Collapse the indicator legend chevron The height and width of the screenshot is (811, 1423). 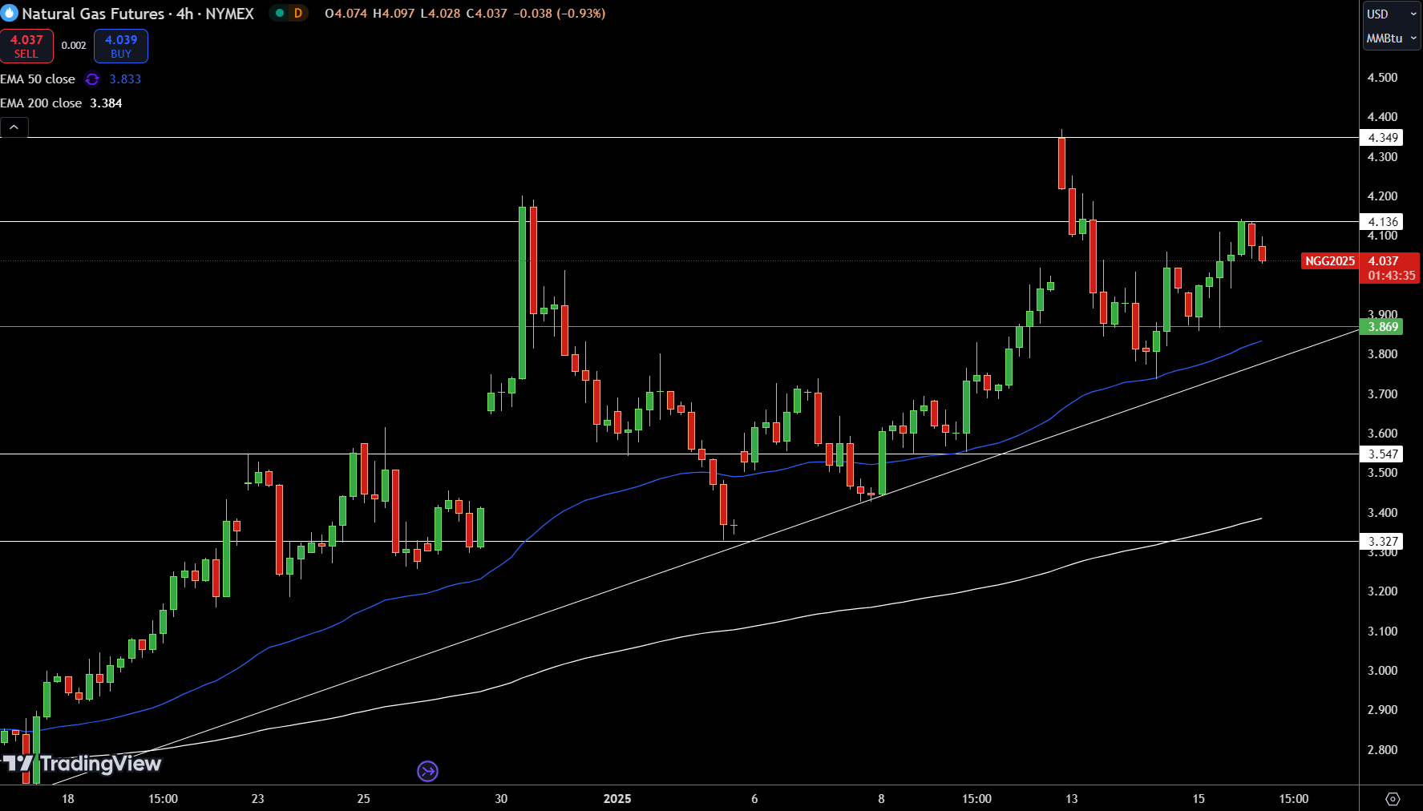coord(14,127)
